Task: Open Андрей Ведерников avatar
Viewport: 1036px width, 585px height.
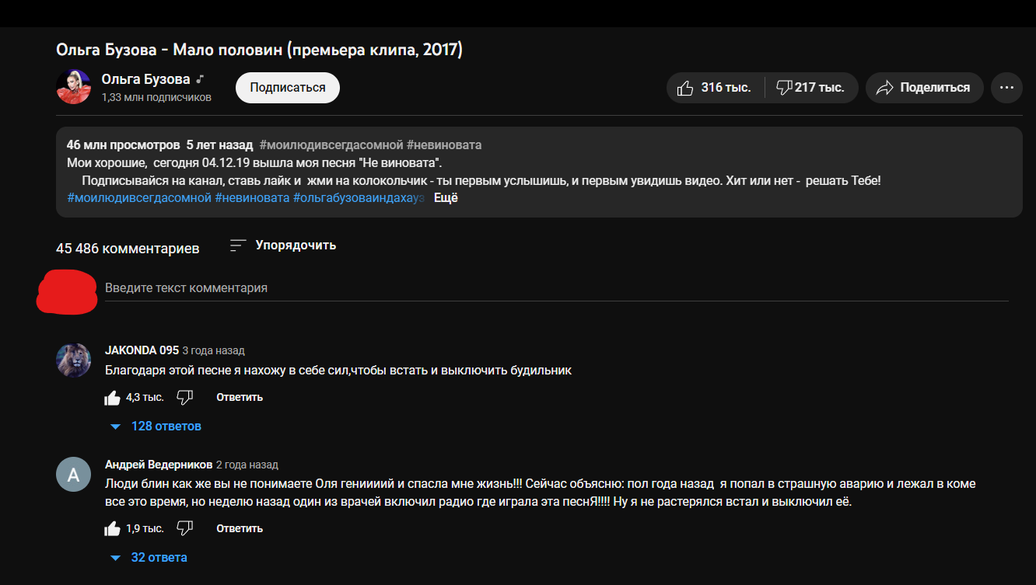Action: (74, 475)
